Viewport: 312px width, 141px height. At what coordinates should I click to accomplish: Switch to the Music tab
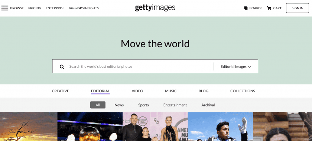171,91
